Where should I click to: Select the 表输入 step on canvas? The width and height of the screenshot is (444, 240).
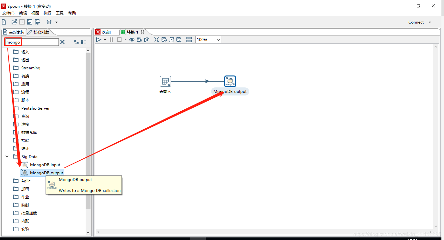[x=165, y=81]
